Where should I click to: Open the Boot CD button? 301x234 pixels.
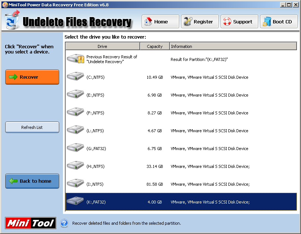click(x=279, y=22)
